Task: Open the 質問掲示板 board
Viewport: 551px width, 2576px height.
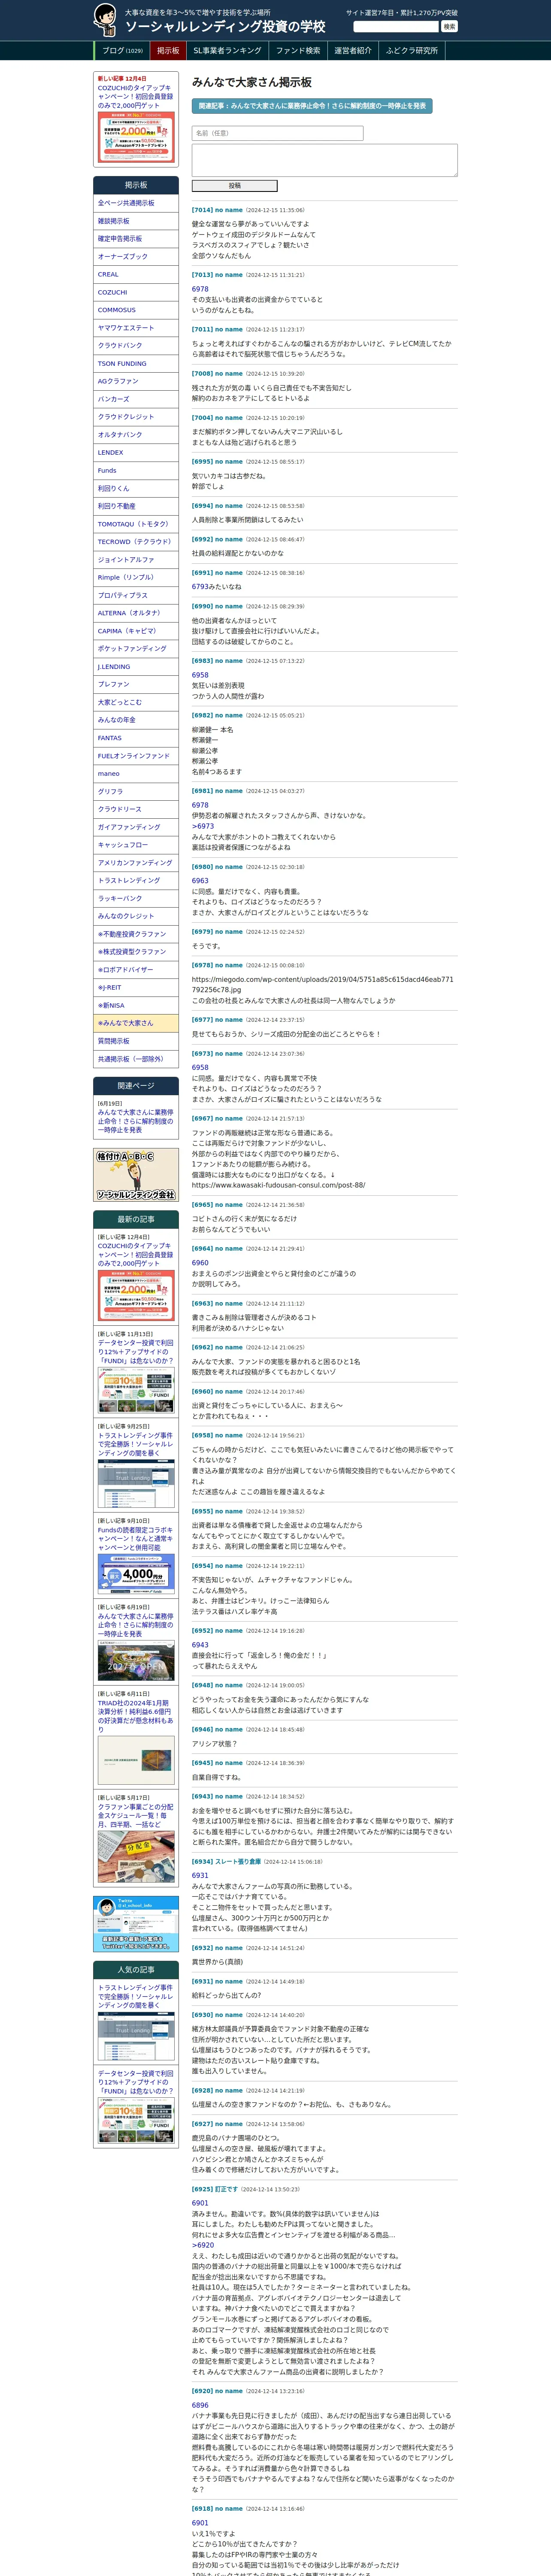Action: coord(136,1041)
